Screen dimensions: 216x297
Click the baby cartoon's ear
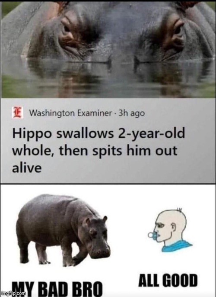[x=173, y=226]
